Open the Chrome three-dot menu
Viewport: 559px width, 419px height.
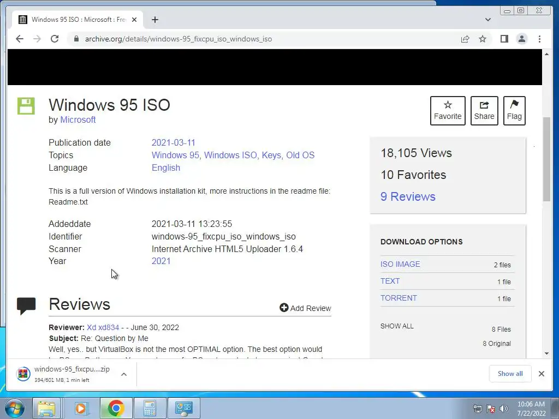pyautogui.click(x=539, y=39)
